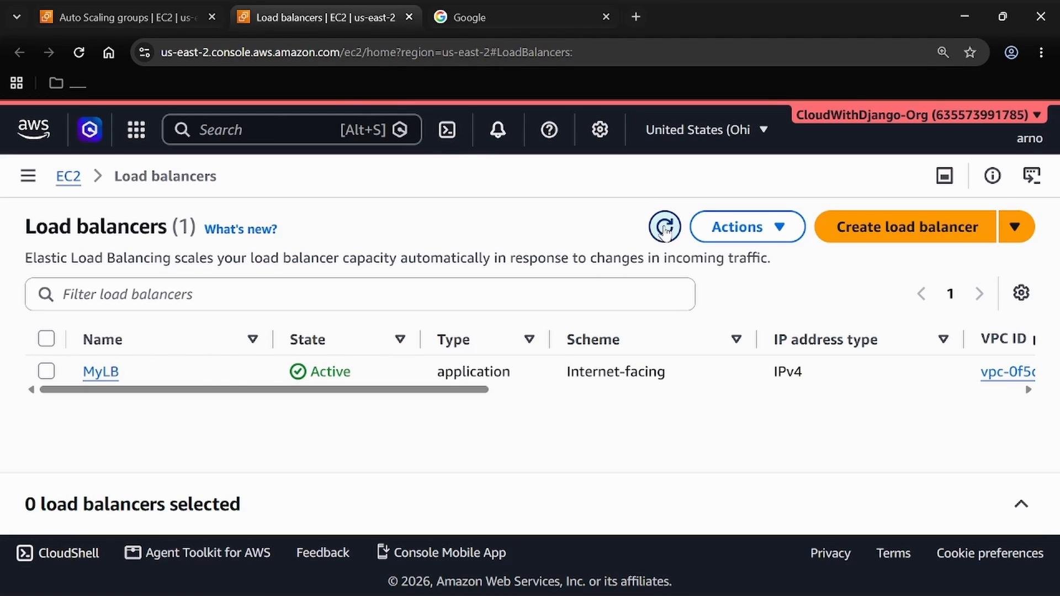Open the Chrome profile icon
This screenshot has width=1060, height=596.
tap(1011, 52)
